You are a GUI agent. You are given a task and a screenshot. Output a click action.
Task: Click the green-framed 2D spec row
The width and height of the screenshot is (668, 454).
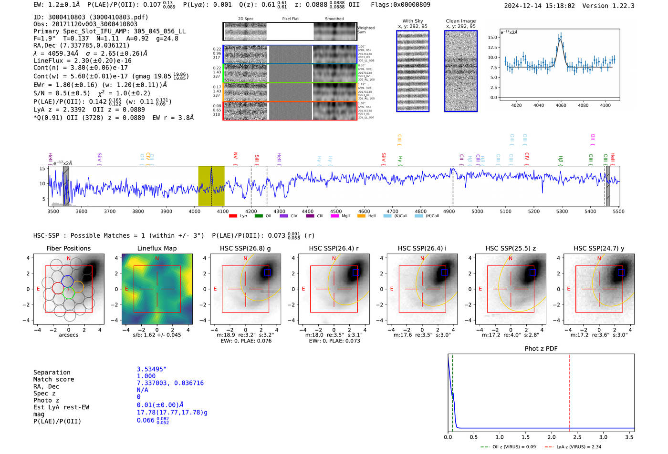point(290,73)
